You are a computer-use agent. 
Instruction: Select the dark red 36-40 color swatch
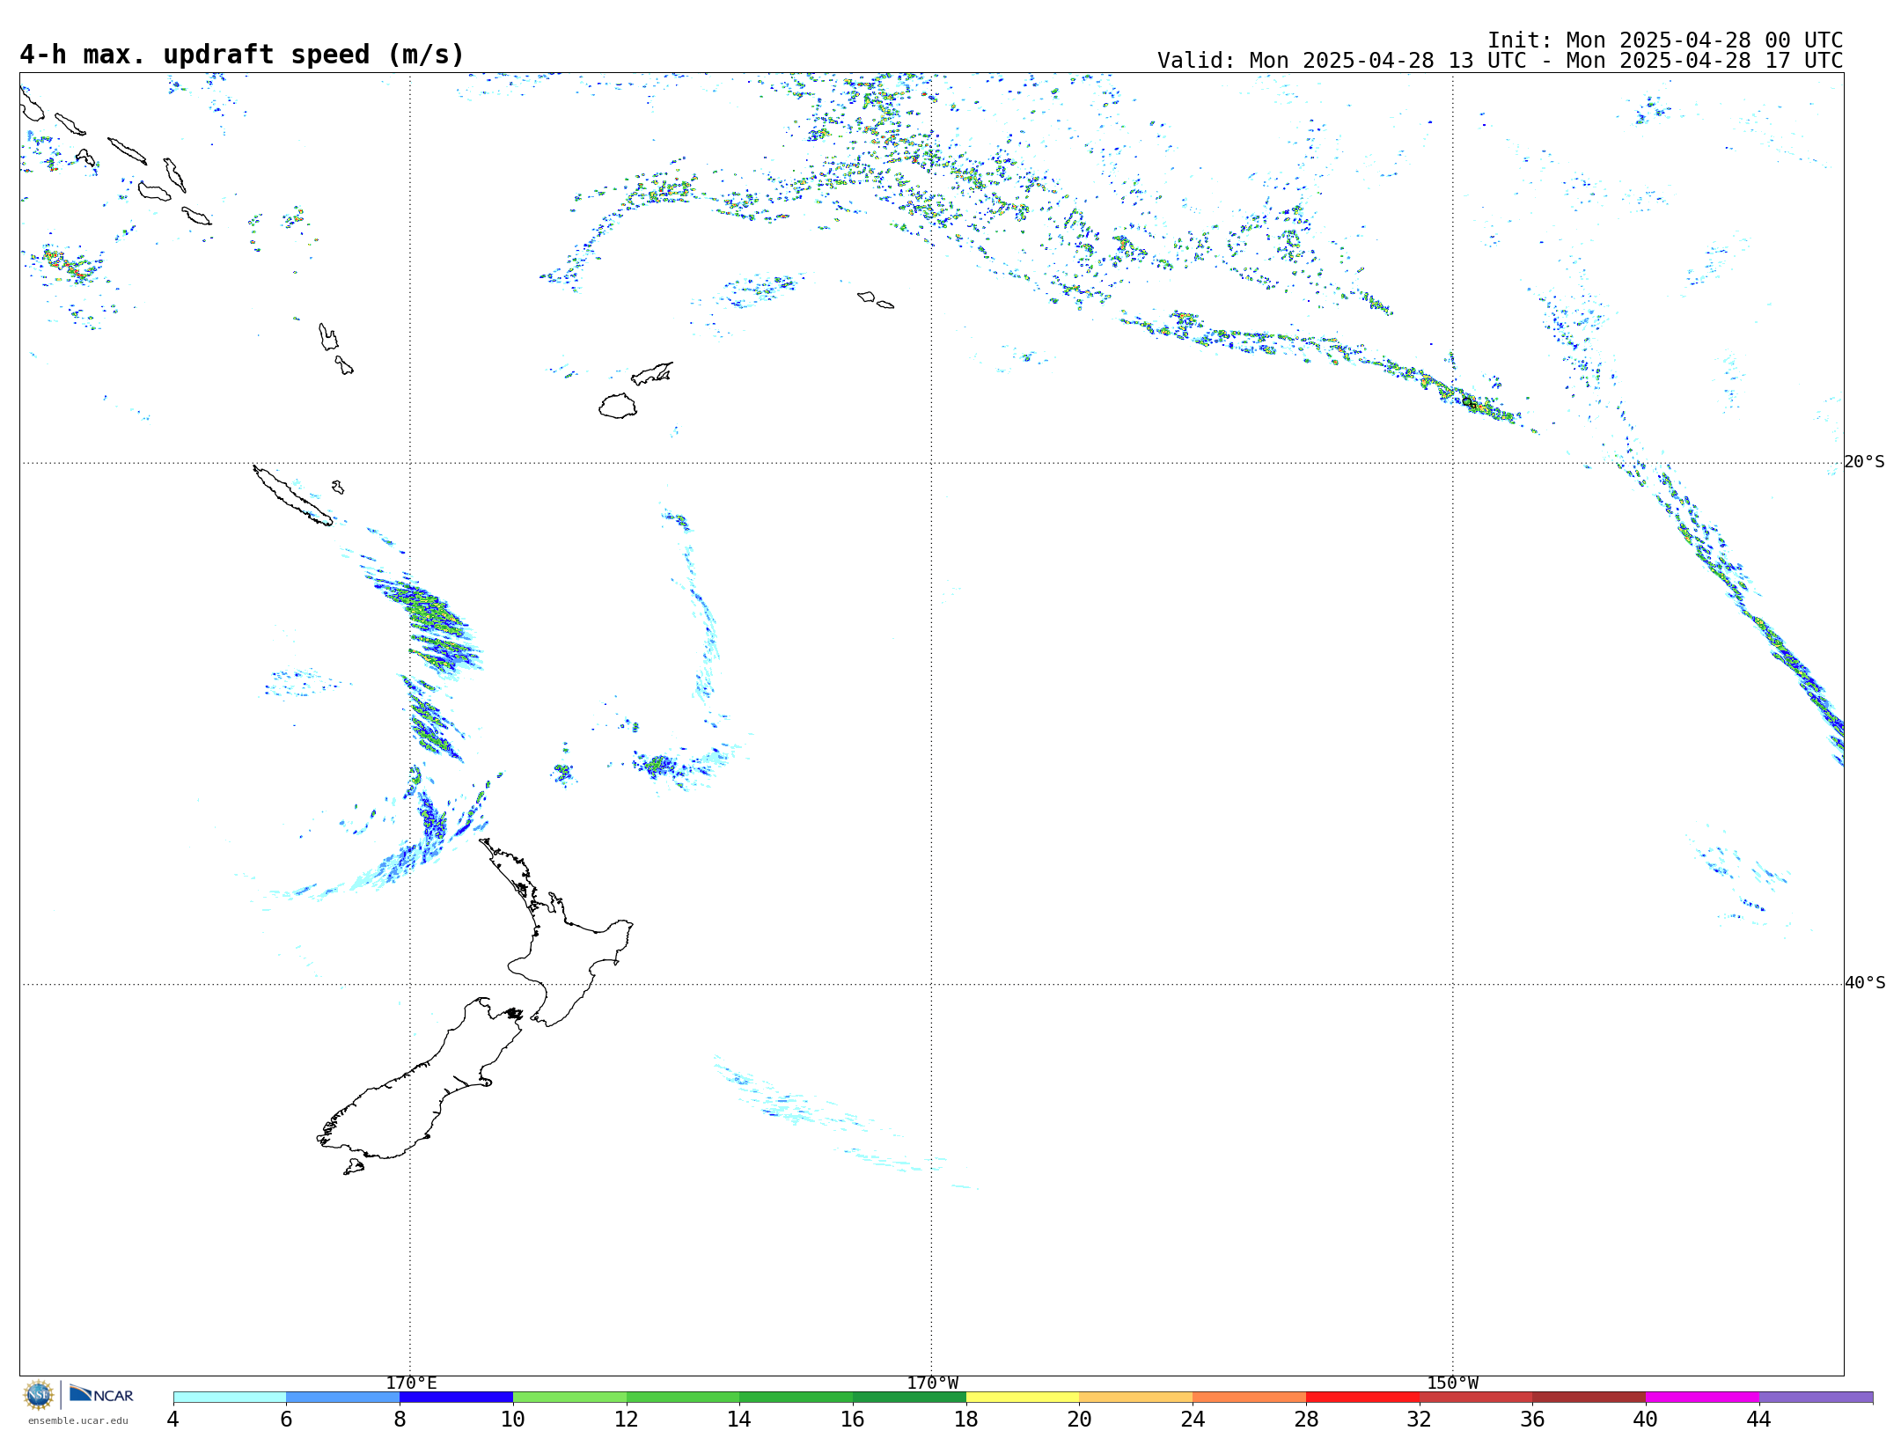click(x=1589, y=1397)
